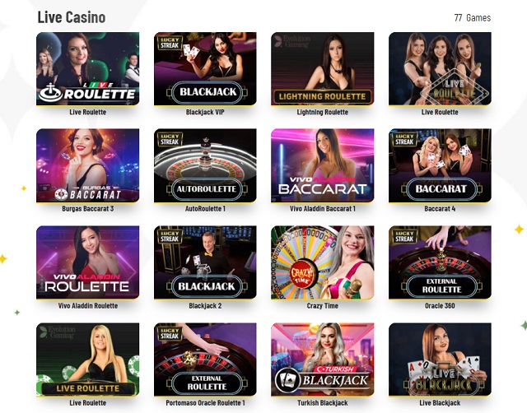Viewport: 527px width, 413px height.
Task: Click the Lightning Roulette title text
Action: tap(322, 112)
